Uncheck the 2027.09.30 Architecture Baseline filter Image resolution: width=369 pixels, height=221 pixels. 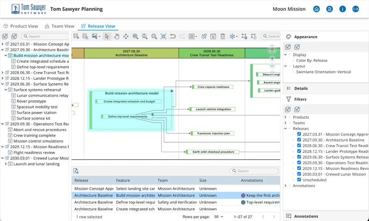click(299, 140)
